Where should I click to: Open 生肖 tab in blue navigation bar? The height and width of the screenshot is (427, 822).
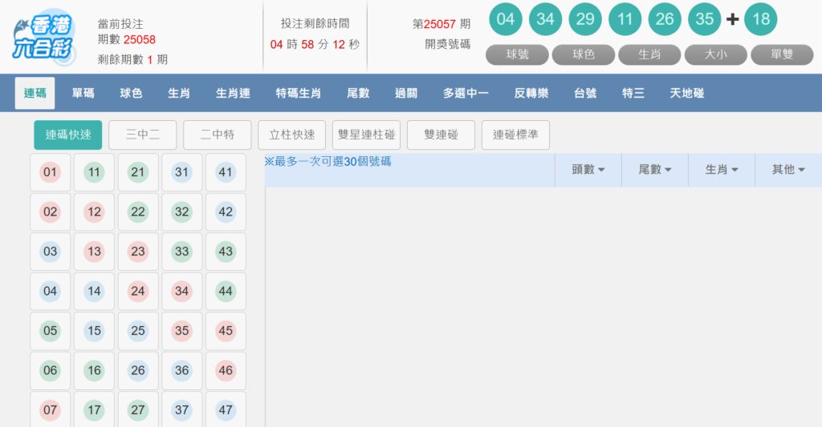point(179,93)
